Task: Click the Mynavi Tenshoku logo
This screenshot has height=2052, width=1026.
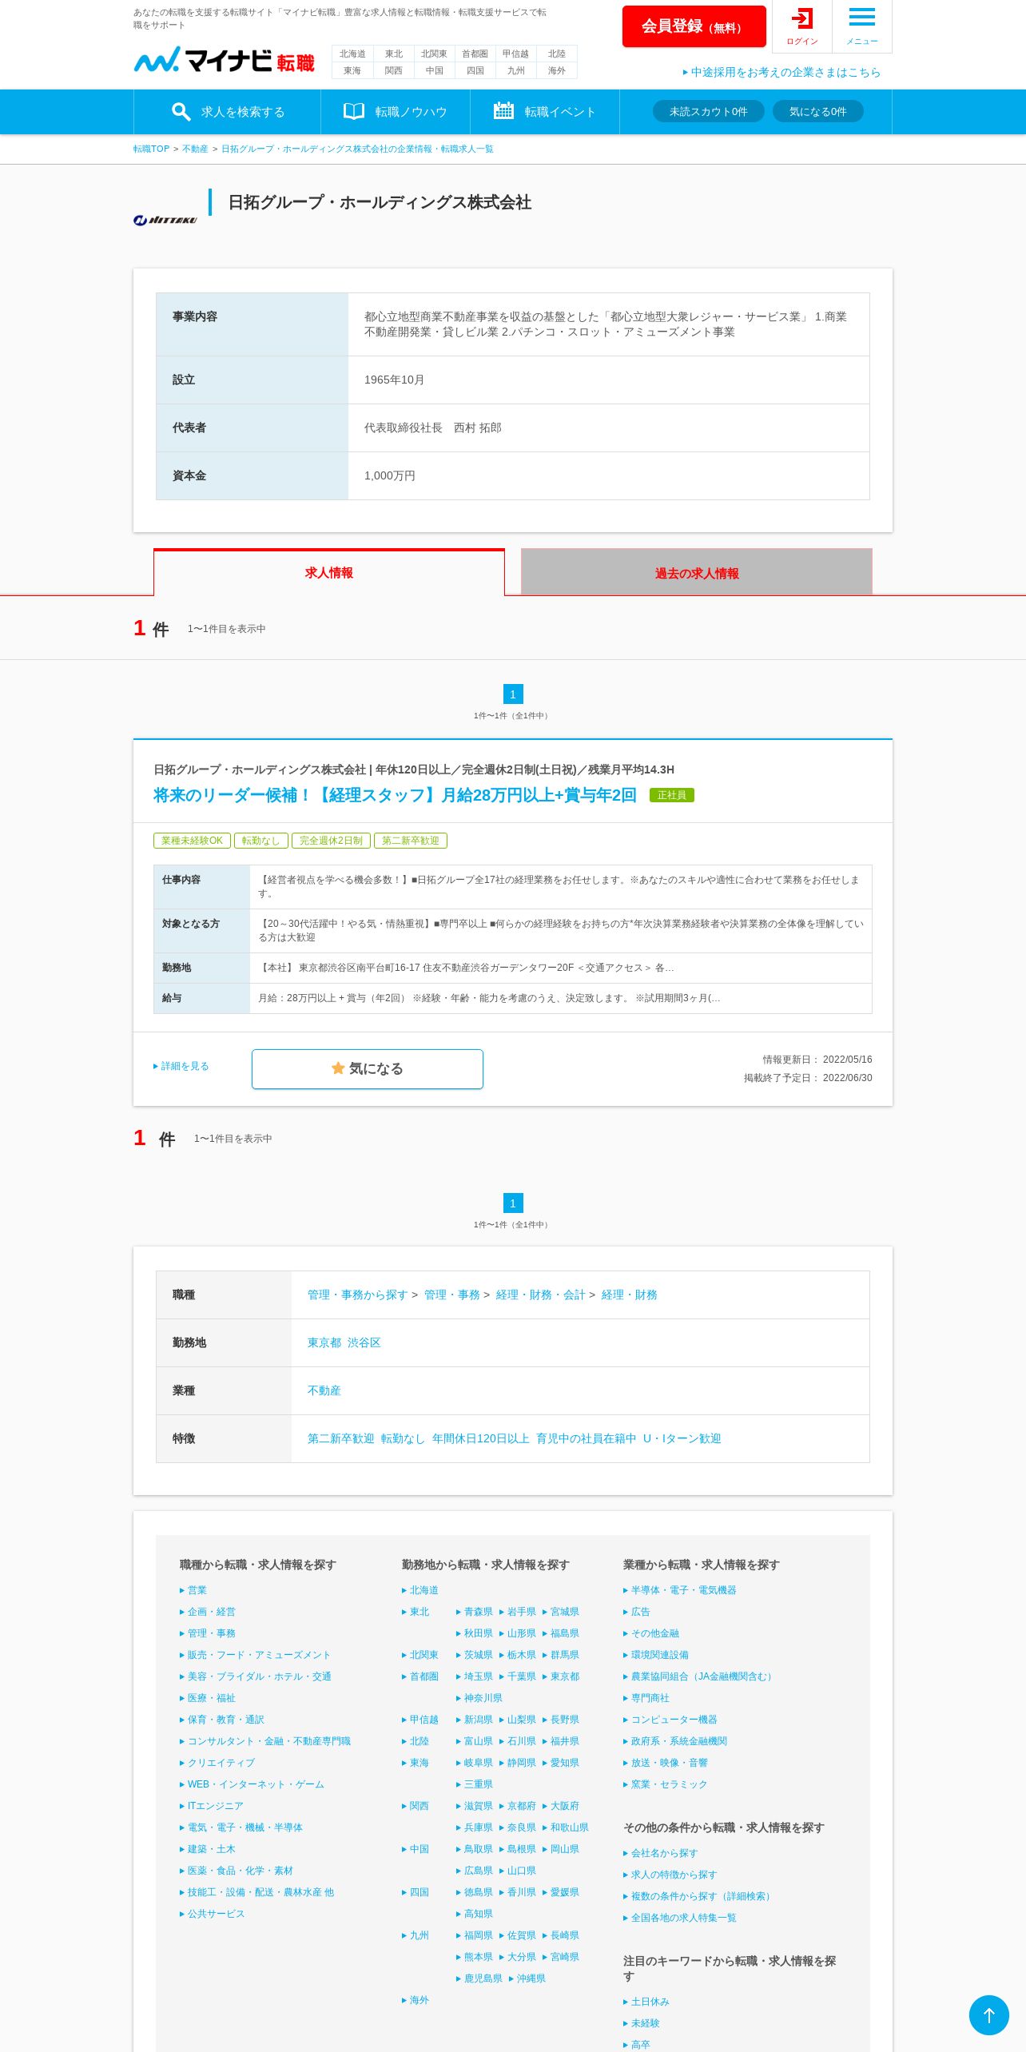Action: (224, 60)
